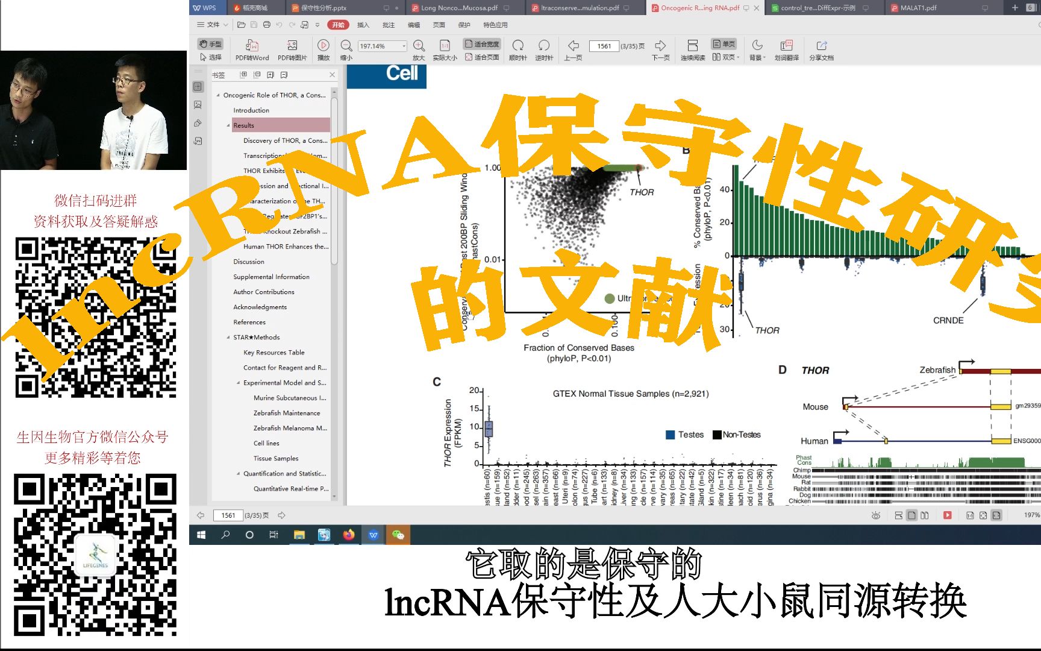Toggle single-page view icon in status bar

coord(911,515)
